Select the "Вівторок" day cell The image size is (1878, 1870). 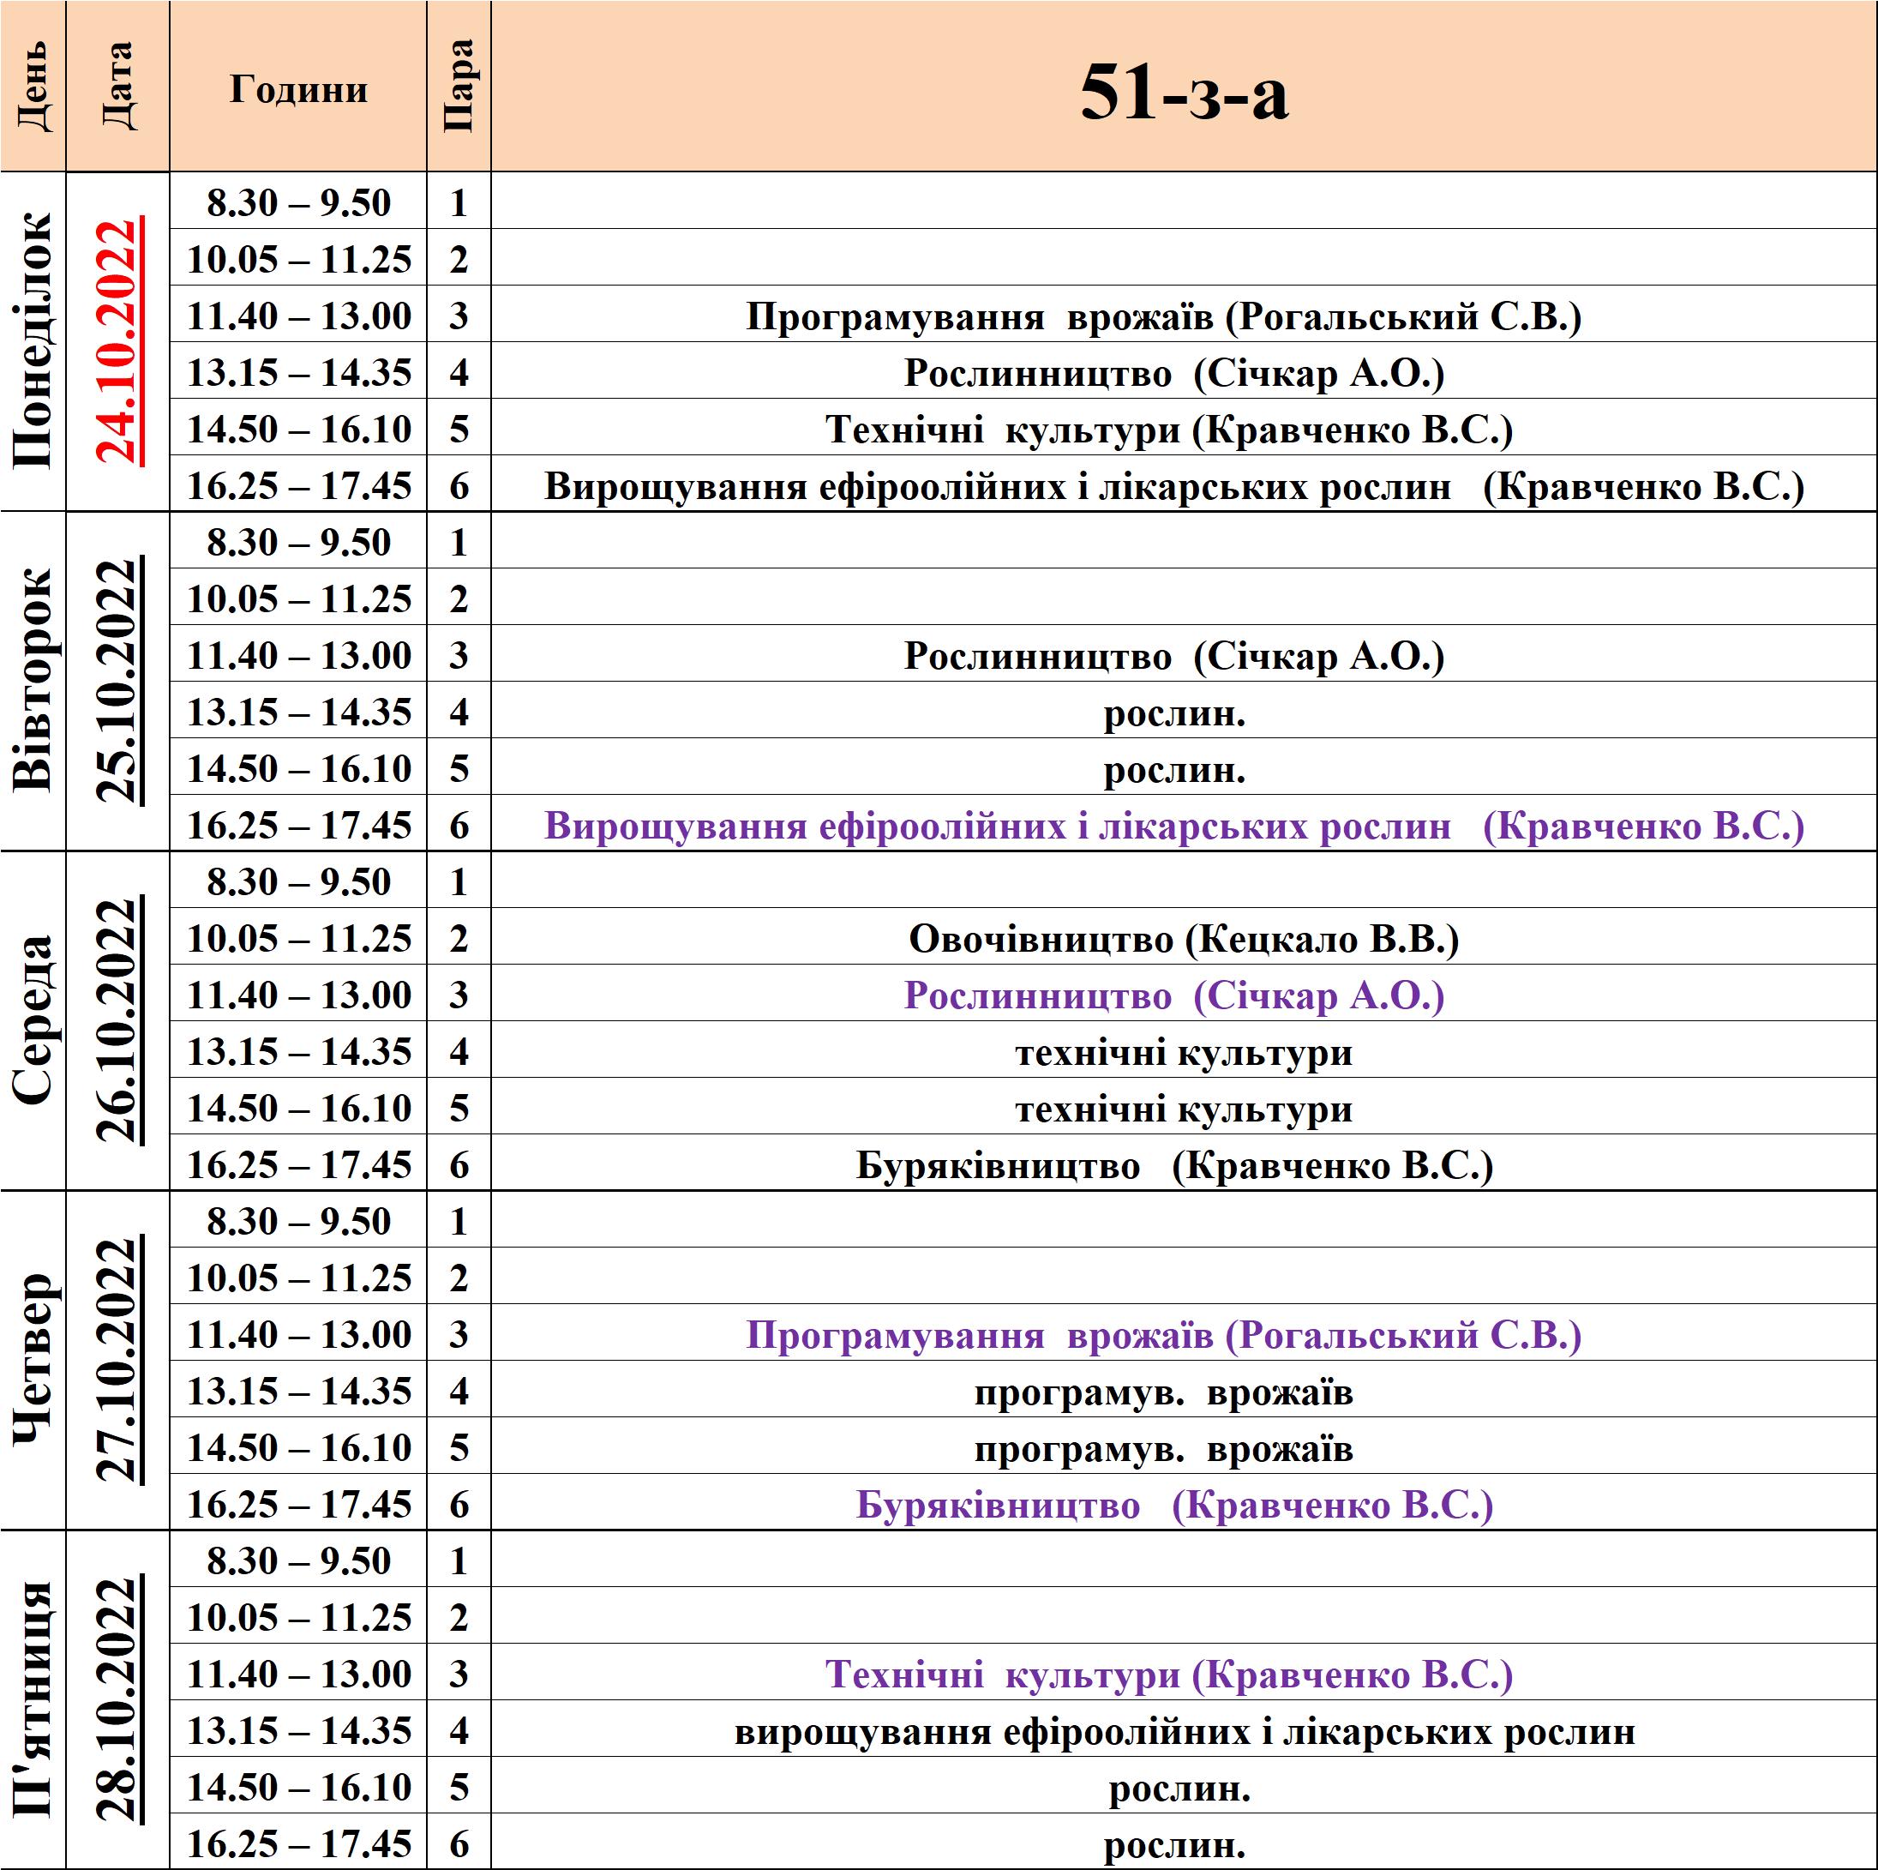[x=33, y=681]
